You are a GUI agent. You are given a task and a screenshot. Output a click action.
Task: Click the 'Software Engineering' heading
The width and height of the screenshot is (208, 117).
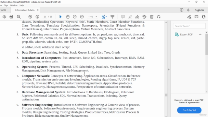[x=37, y=105]
